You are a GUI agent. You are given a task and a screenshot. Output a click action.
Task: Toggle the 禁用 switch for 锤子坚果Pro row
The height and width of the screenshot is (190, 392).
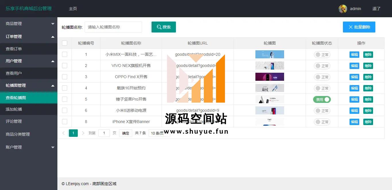tap(322, 99)
